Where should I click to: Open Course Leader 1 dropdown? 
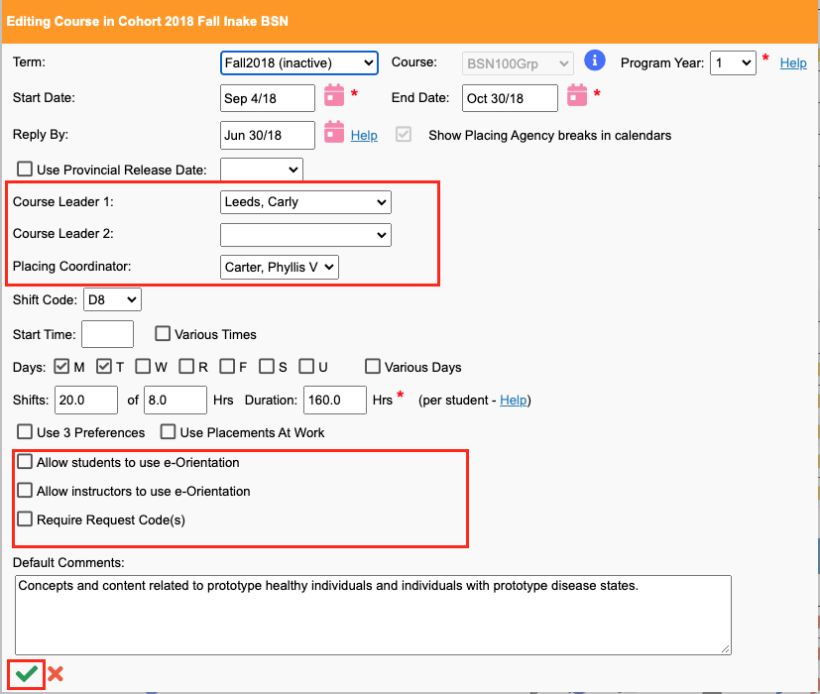click(x=305, y=202)
